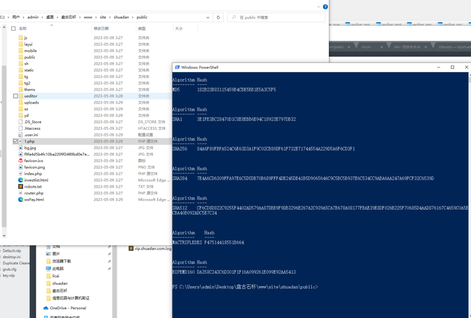The width and height of the screenshot is (471, 318).
Task: Expand the chevron after site in path
Action: tap(110, 17)
